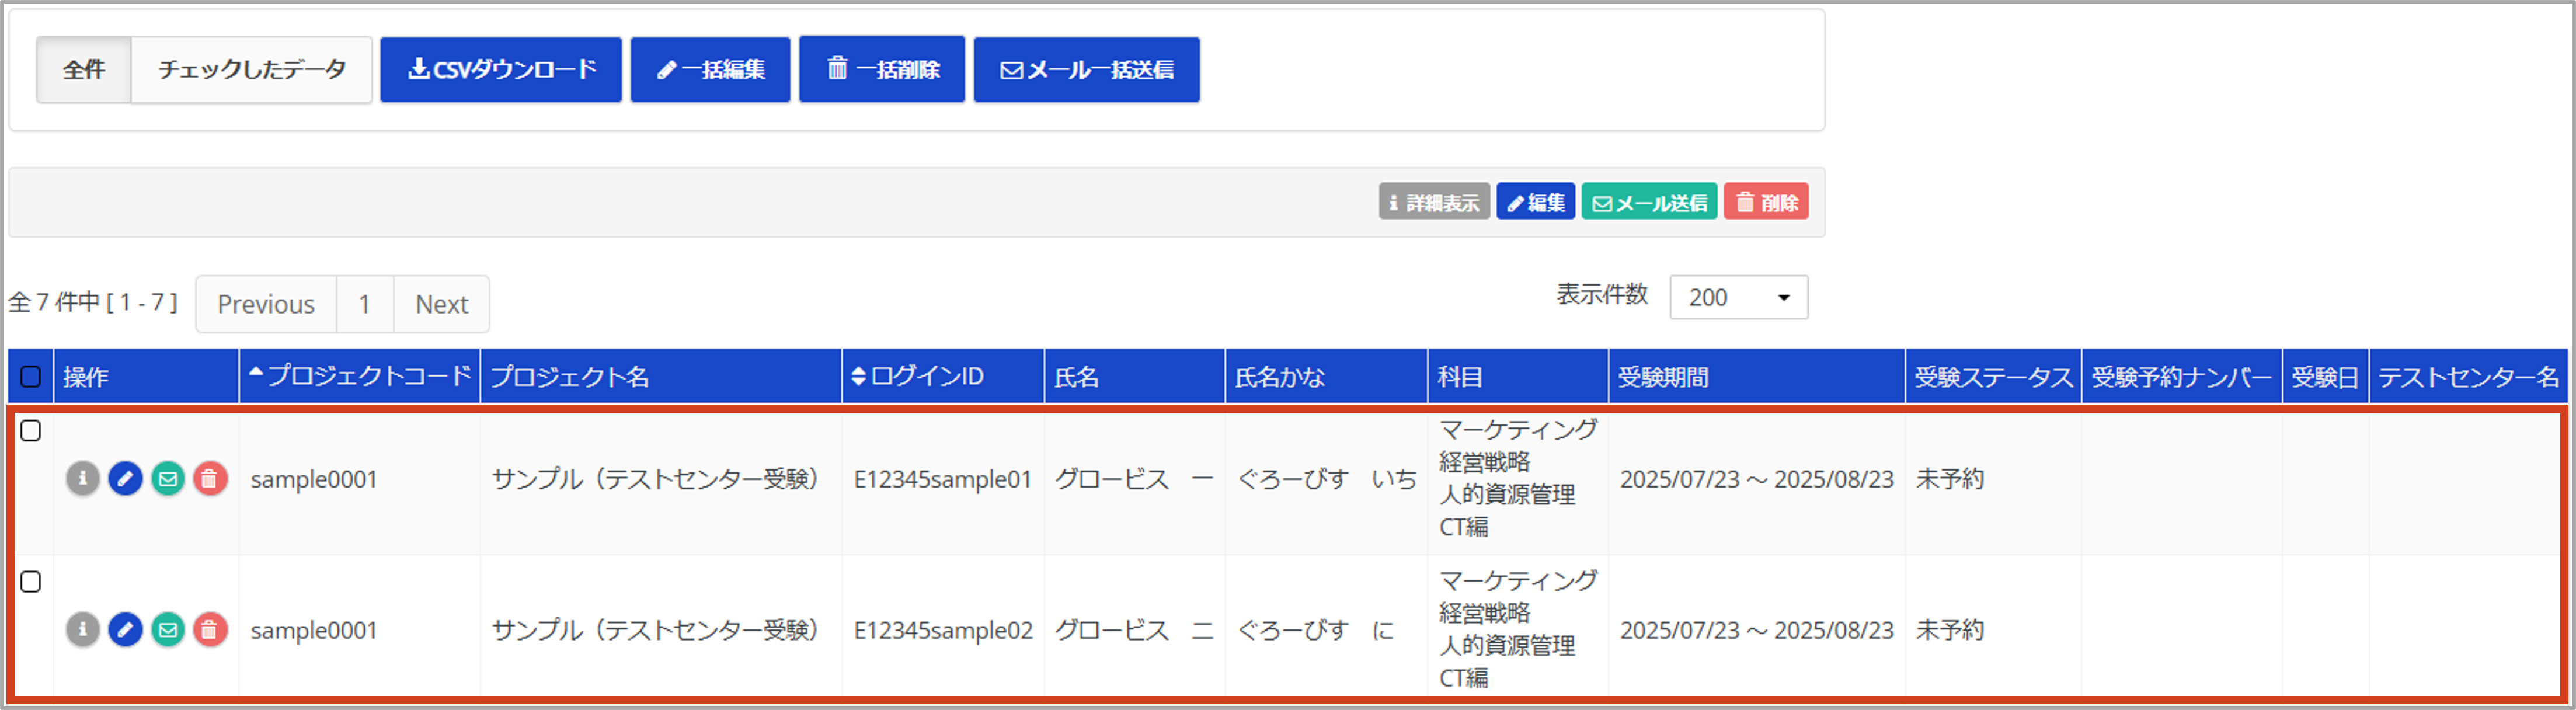Click the name cell グロービス 二
The height and width of the screenshot is (710, 2576).
tap(1134, 631)
